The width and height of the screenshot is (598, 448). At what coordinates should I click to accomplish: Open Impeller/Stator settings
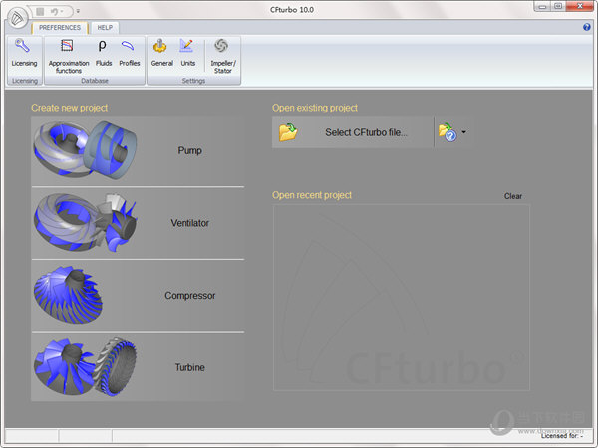tap(223, 56)
